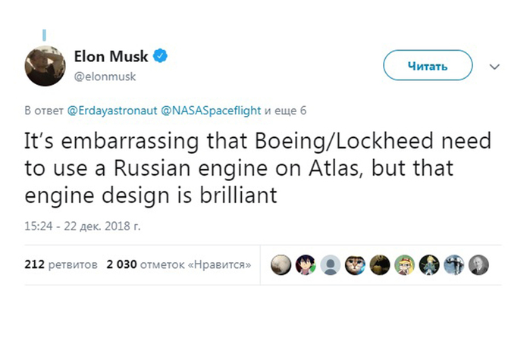View the 2 030 отметок «Нравится» list

(x=179, y=264)
